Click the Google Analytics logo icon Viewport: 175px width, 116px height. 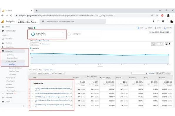[2, 21]
